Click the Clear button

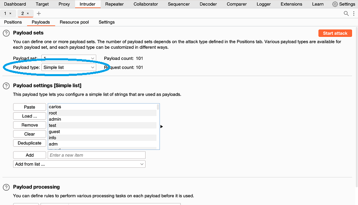point(30,134)
